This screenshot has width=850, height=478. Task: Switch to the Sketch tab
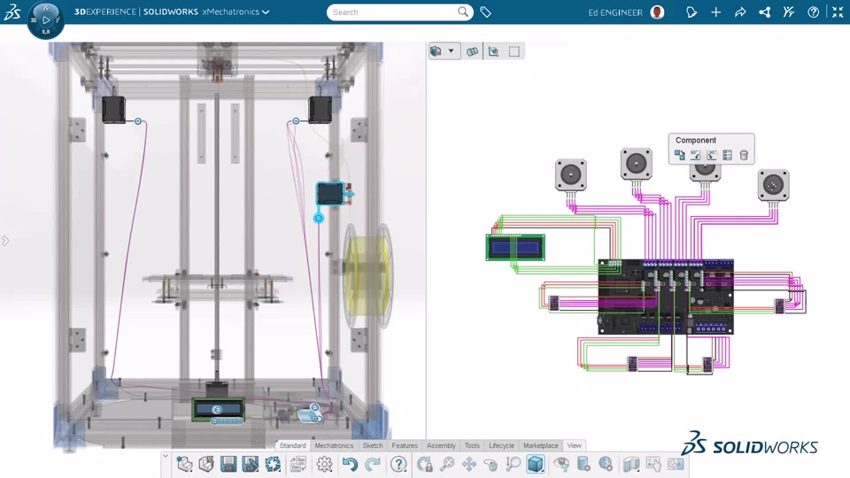pyautogui.click(x=373, y=445)
